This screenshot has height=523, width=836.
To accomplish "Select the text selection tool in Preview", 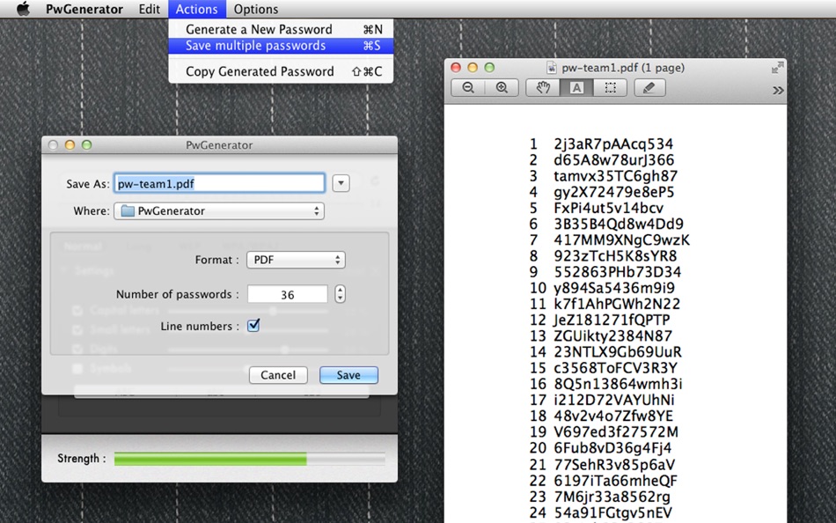I will pyautogui.click(x=576, y=88).
